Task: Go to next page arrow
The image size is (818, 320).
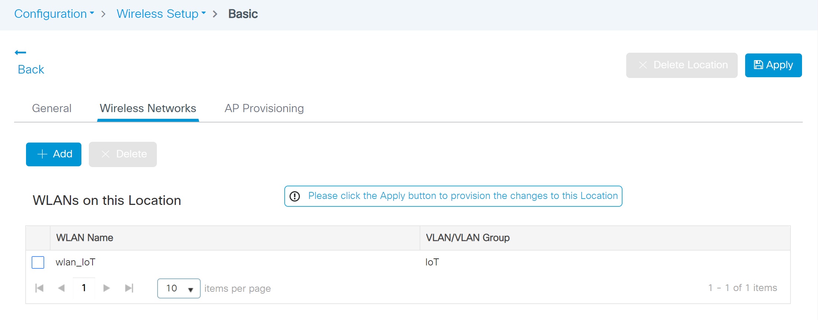Action: [x=106, y=288]
